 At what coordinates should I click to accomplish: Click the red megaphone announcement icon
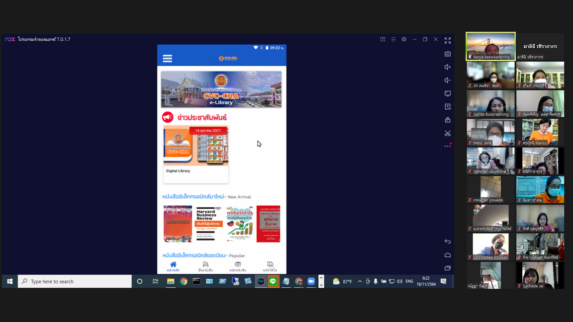click(168, 117)
